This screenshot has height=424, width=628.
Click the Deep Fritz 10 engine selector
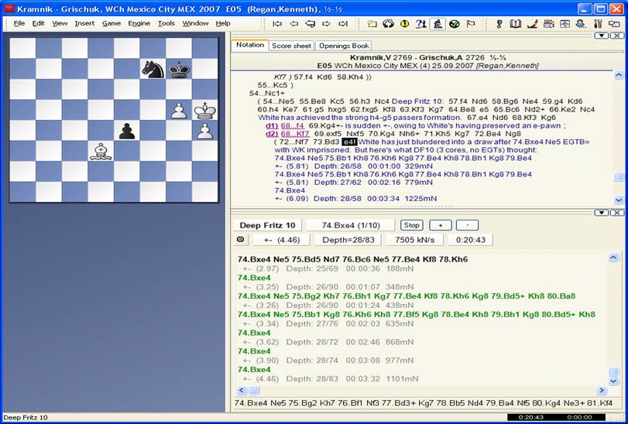[x=266, y=225]
